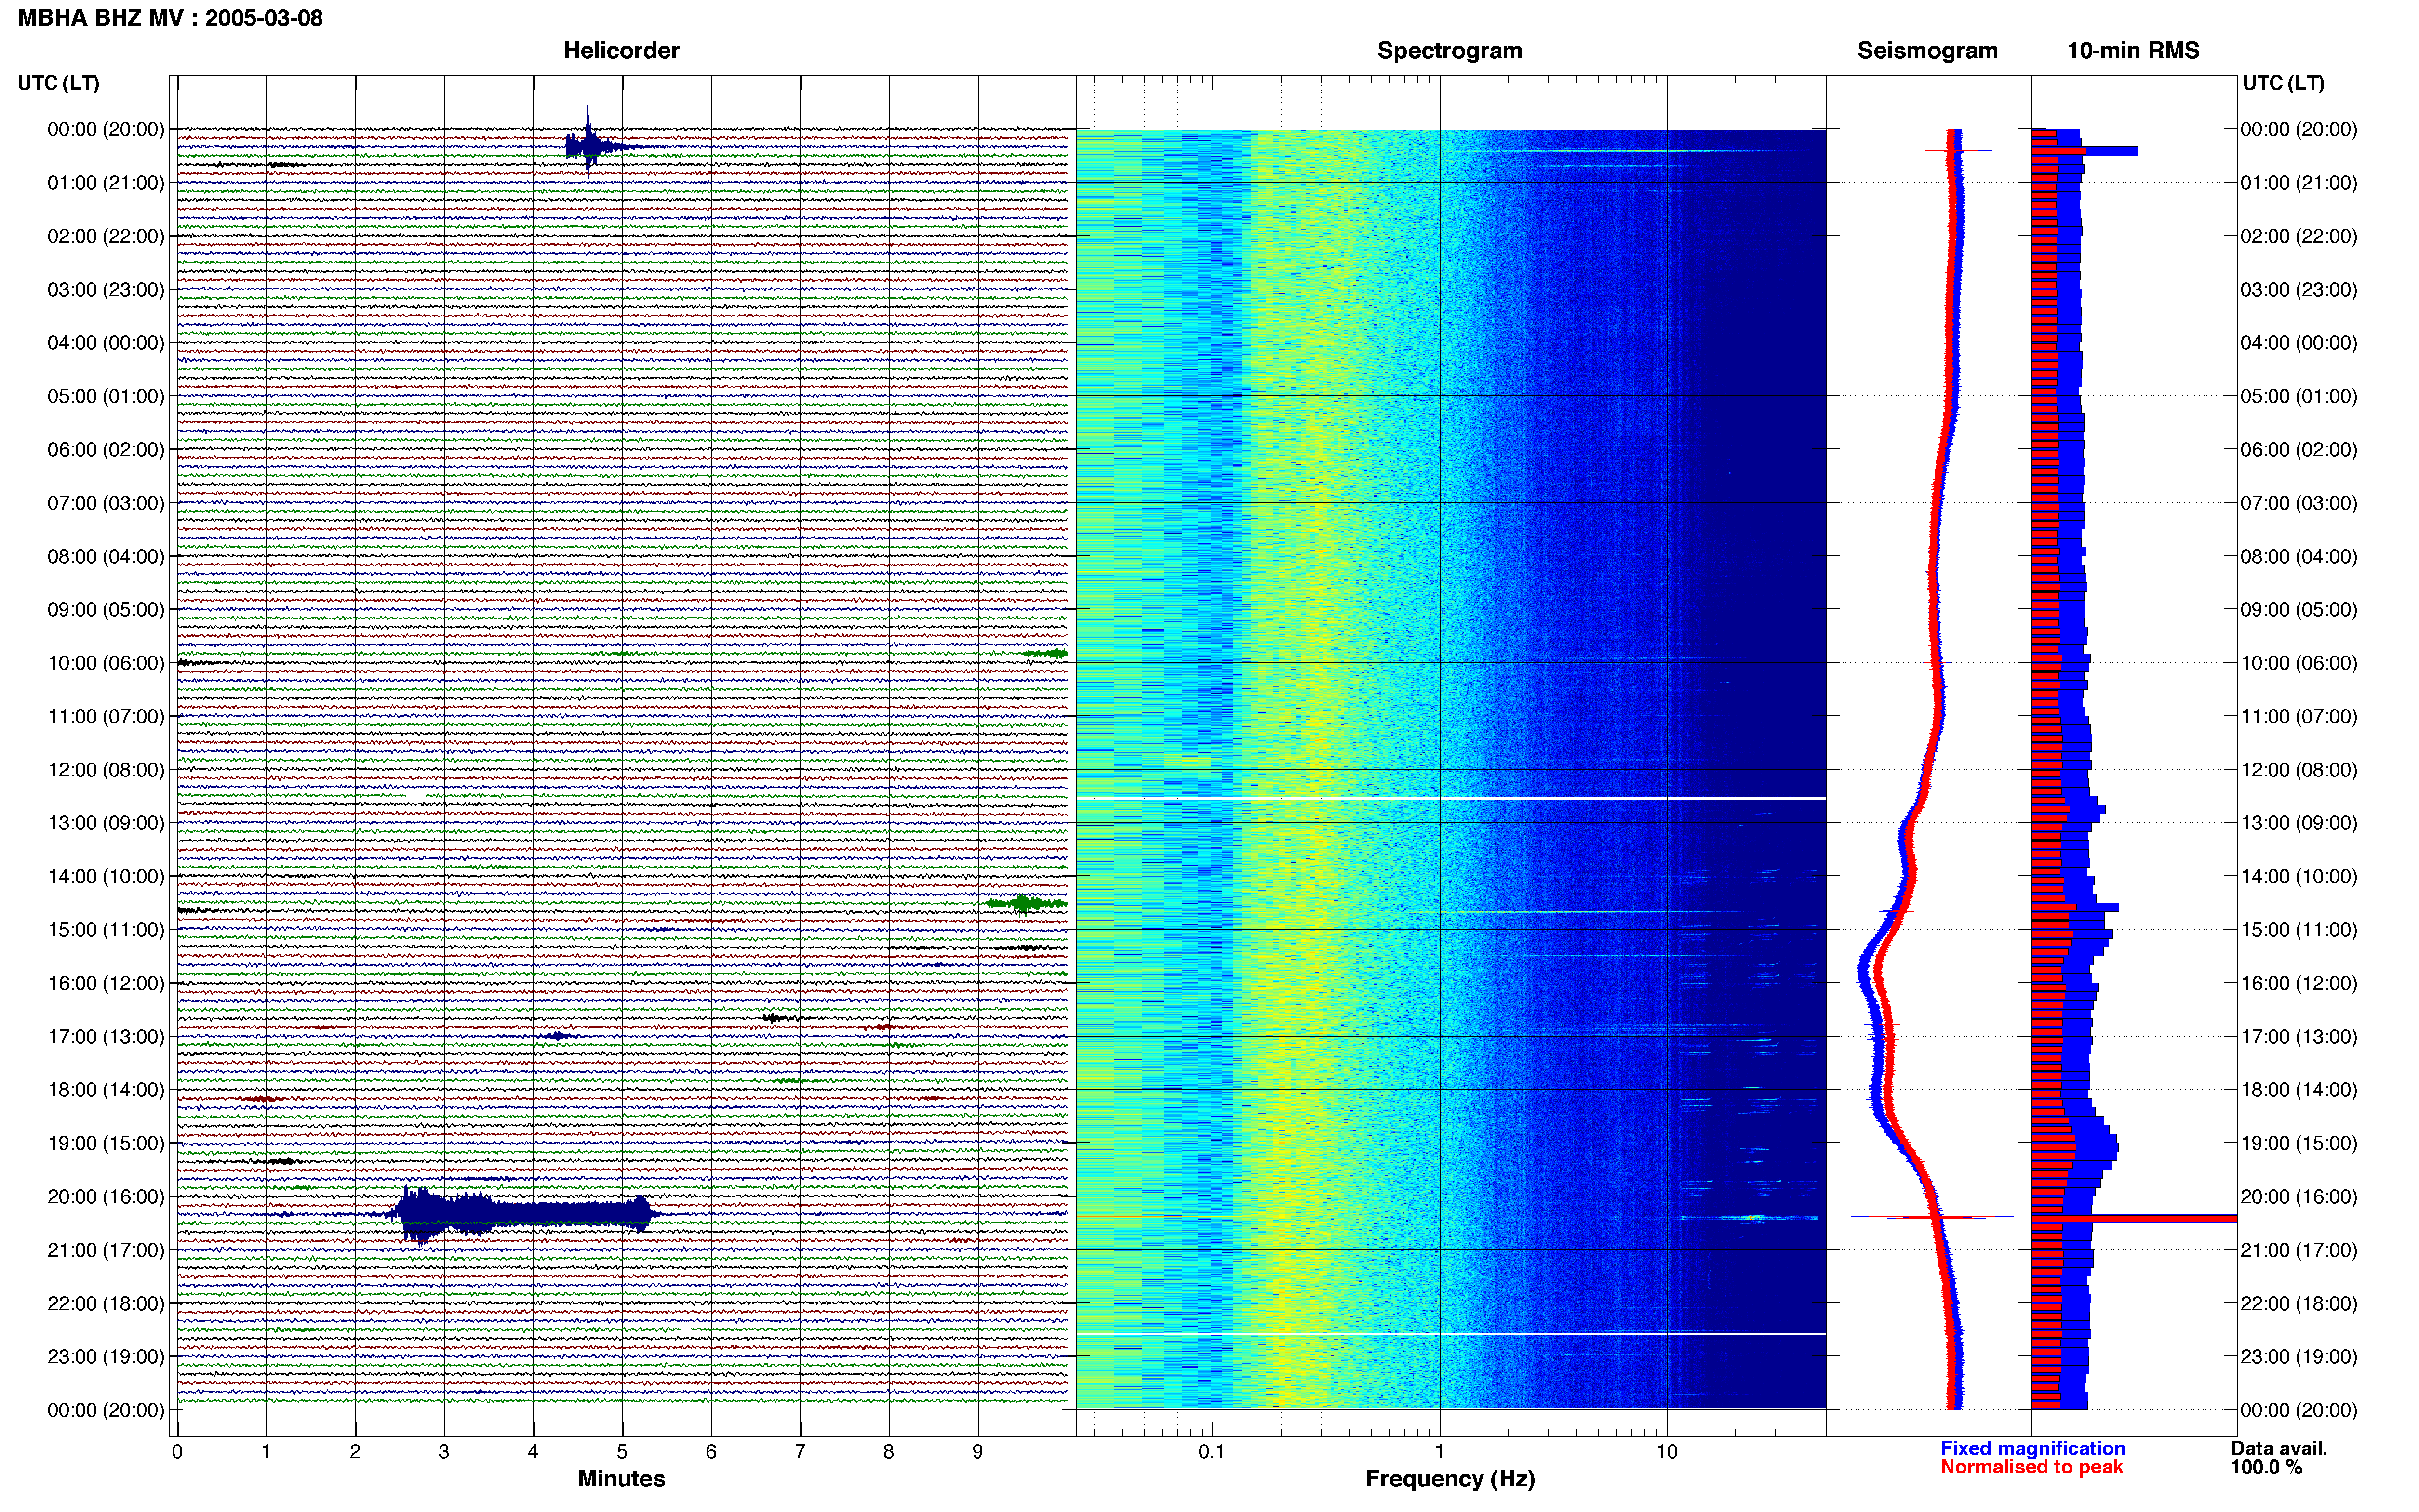This screenshot has width=2419, height=1512.
Task: Click the spectrogram frequency tick '10'
Action: (x=1667, y=1452)
